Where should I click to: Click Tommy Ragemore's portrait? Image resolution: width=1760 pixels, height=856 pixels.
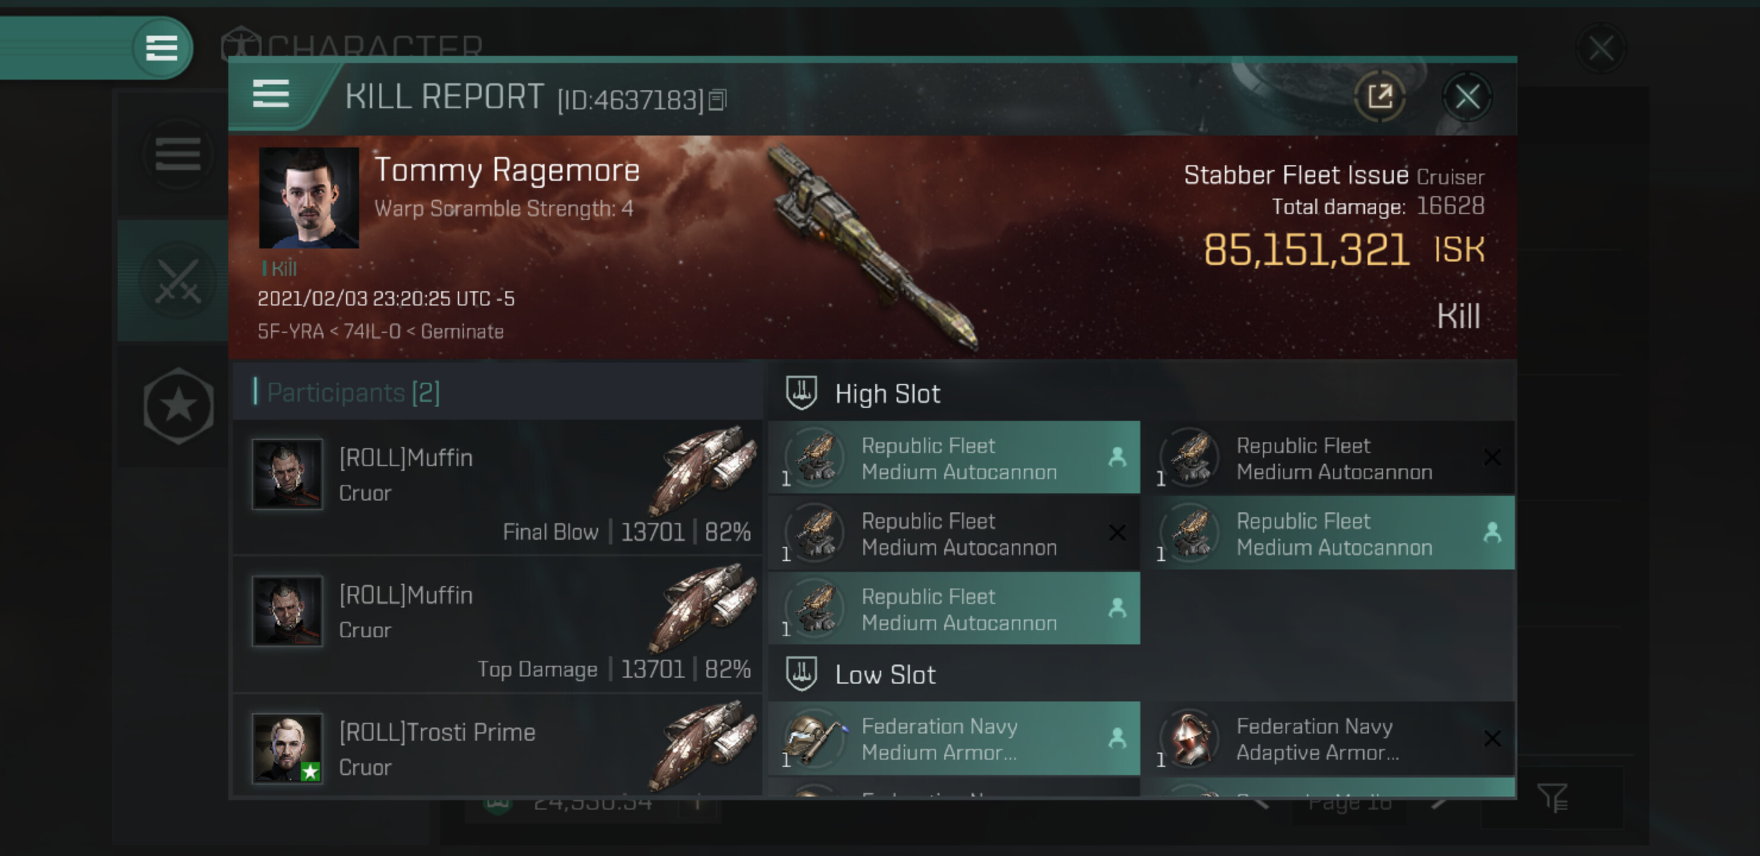click(309, 197)
